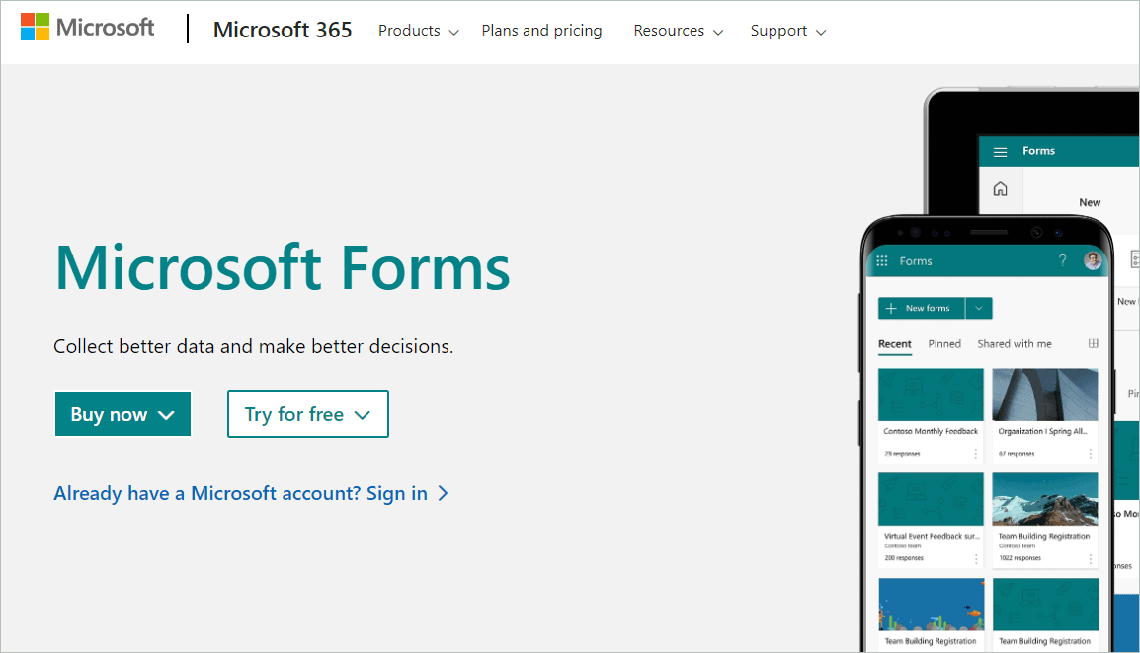Click the profile avatar in the Forms header

pyautogui.click(x=1092, y=260)
